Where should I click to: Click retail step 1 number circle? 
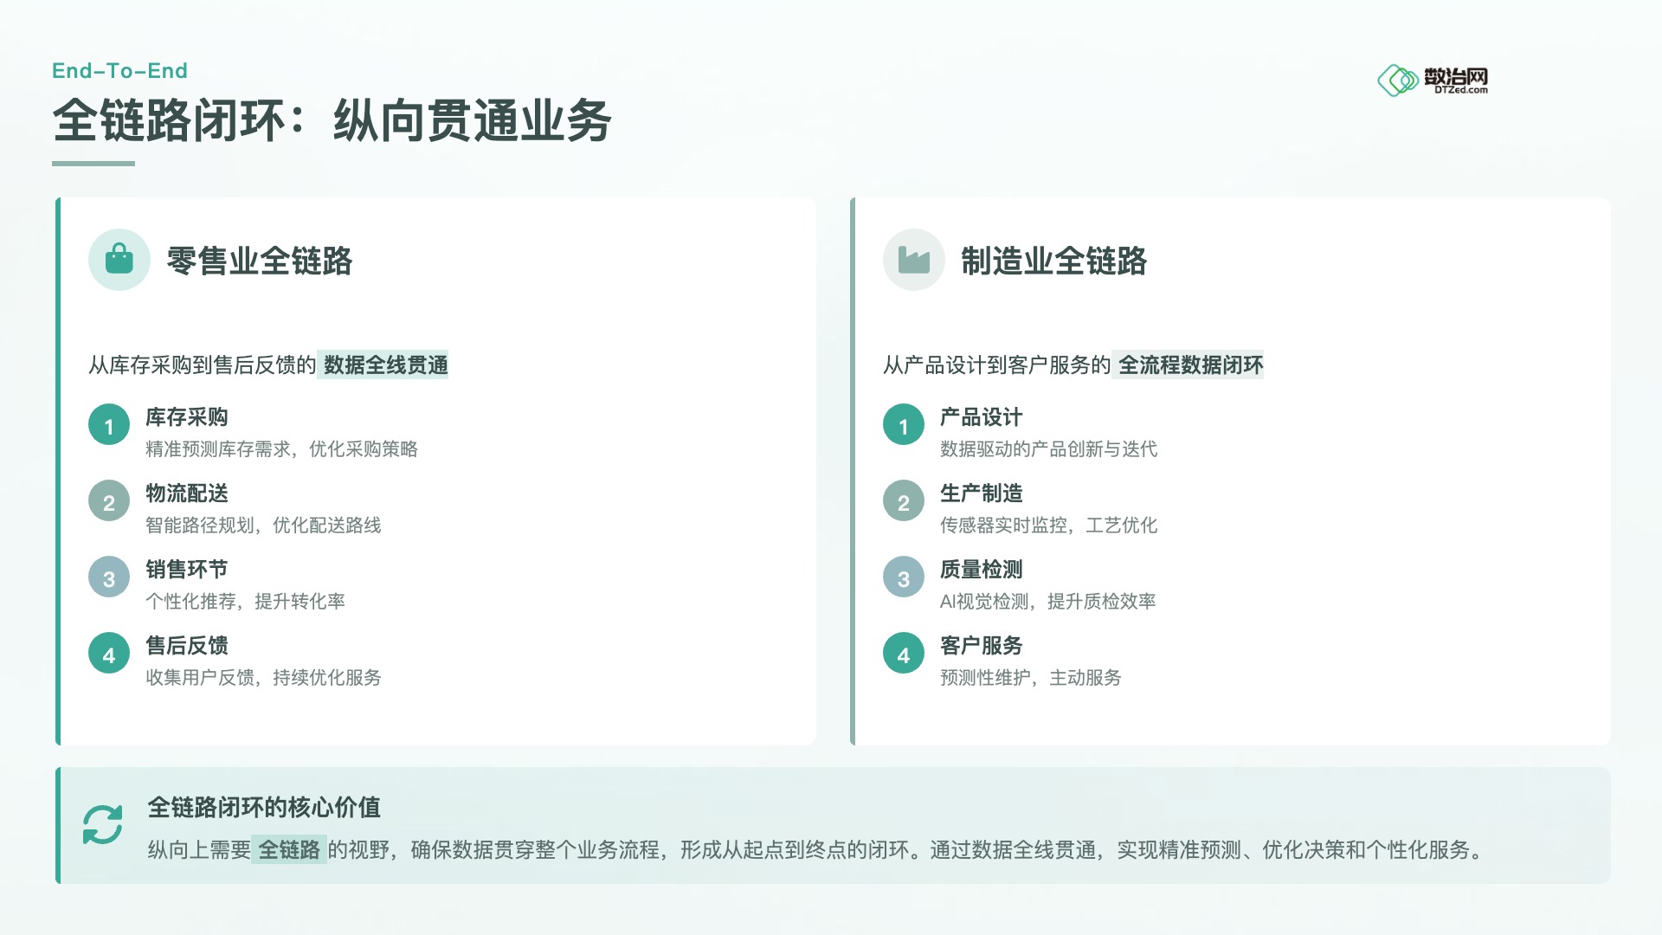click(x=109, y=425)
